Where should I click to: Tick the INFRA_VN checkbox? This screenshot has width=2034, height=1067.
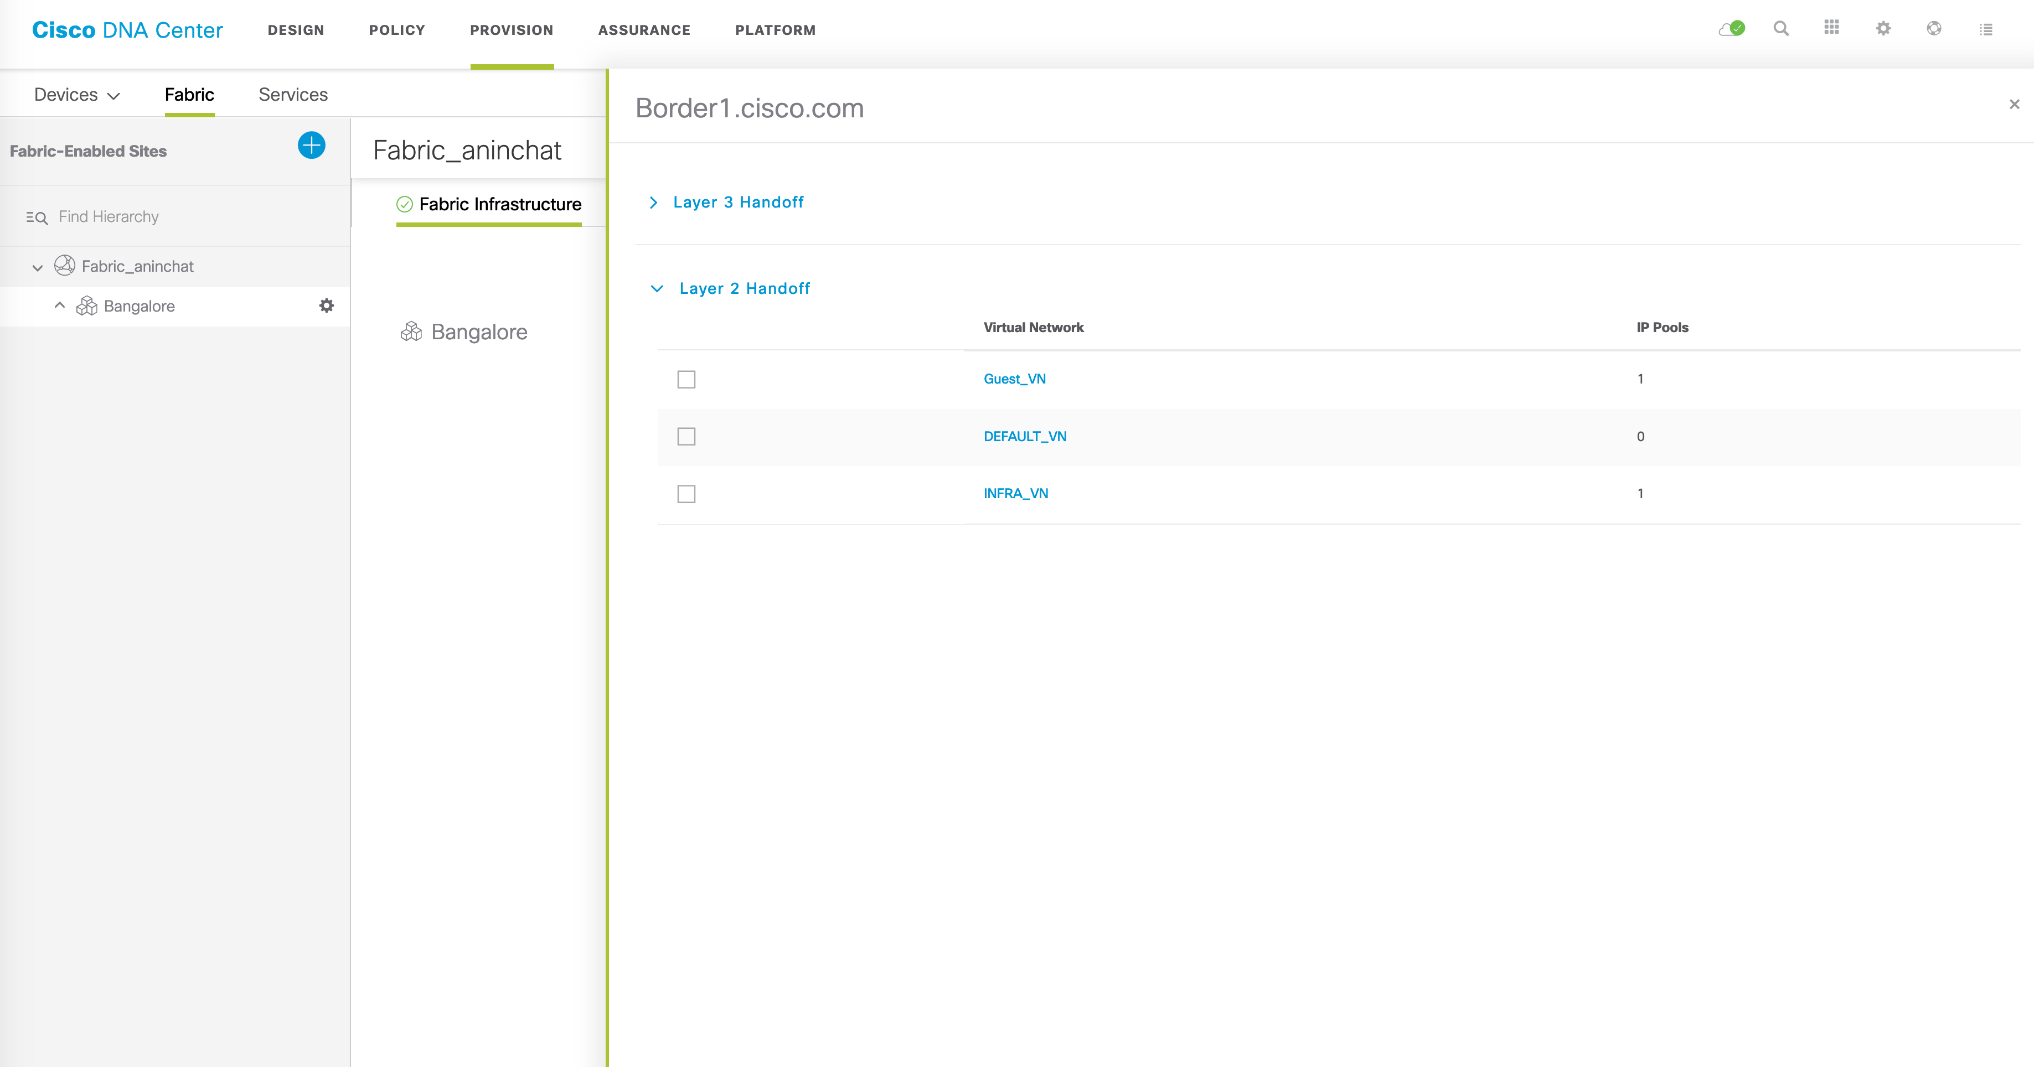[686, 494]
